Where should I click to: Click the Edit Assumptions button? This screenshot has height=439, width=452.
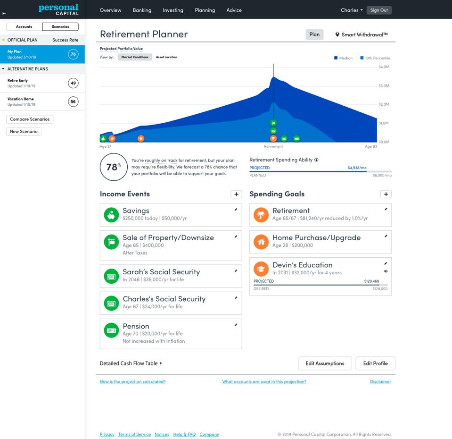click(325, 363)
